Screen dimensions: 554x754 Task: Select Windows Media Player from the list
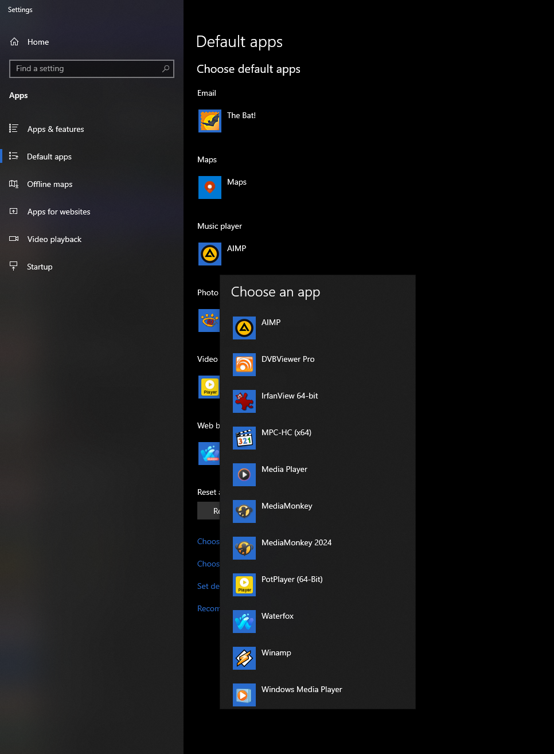click(301, 690)
